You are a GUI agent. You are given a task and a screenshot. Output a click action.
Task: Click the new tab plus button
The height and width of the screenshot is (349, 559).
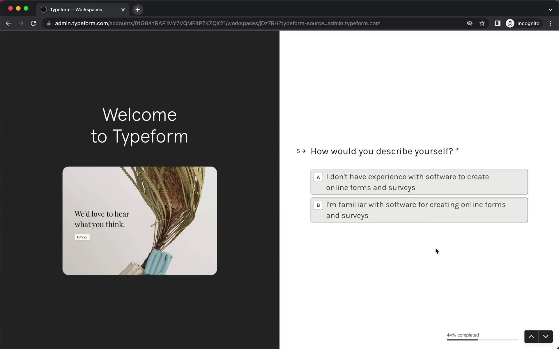(138, 9)
